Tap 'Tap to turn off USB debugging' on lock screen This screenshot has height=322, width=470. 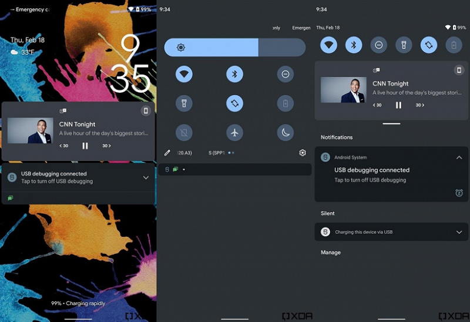pos(57,182)
